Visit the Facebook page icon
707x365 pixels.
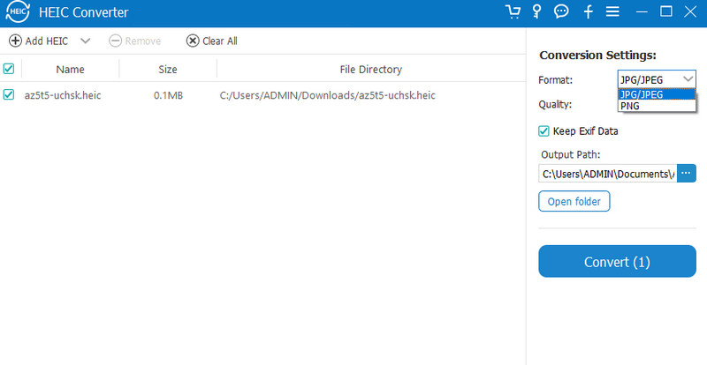pyautogui.click(x=588, y=11)
